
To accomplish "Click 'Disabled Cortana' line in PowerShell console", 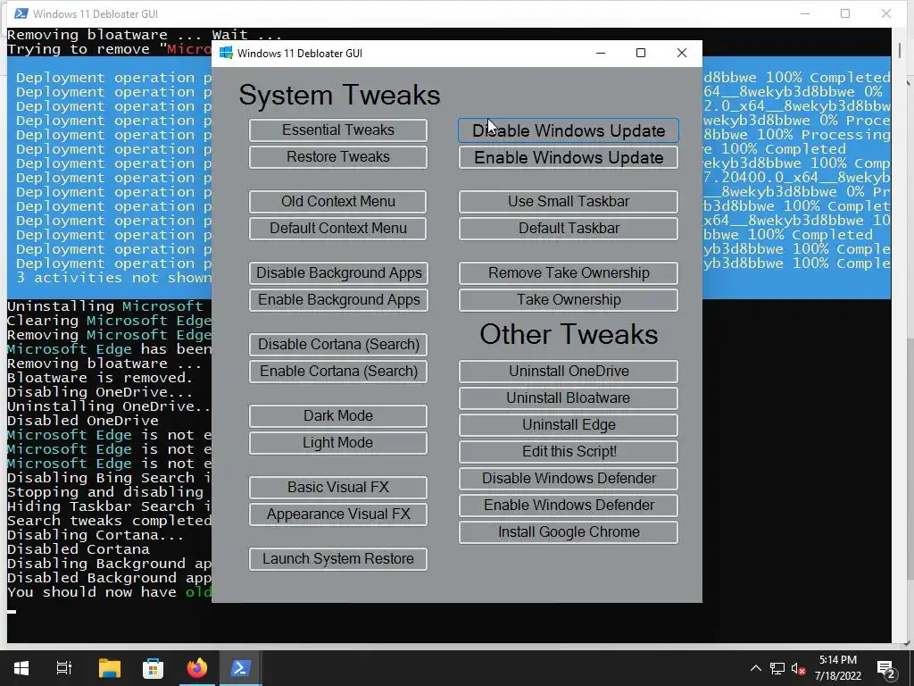I will click(x=79, y=549).
